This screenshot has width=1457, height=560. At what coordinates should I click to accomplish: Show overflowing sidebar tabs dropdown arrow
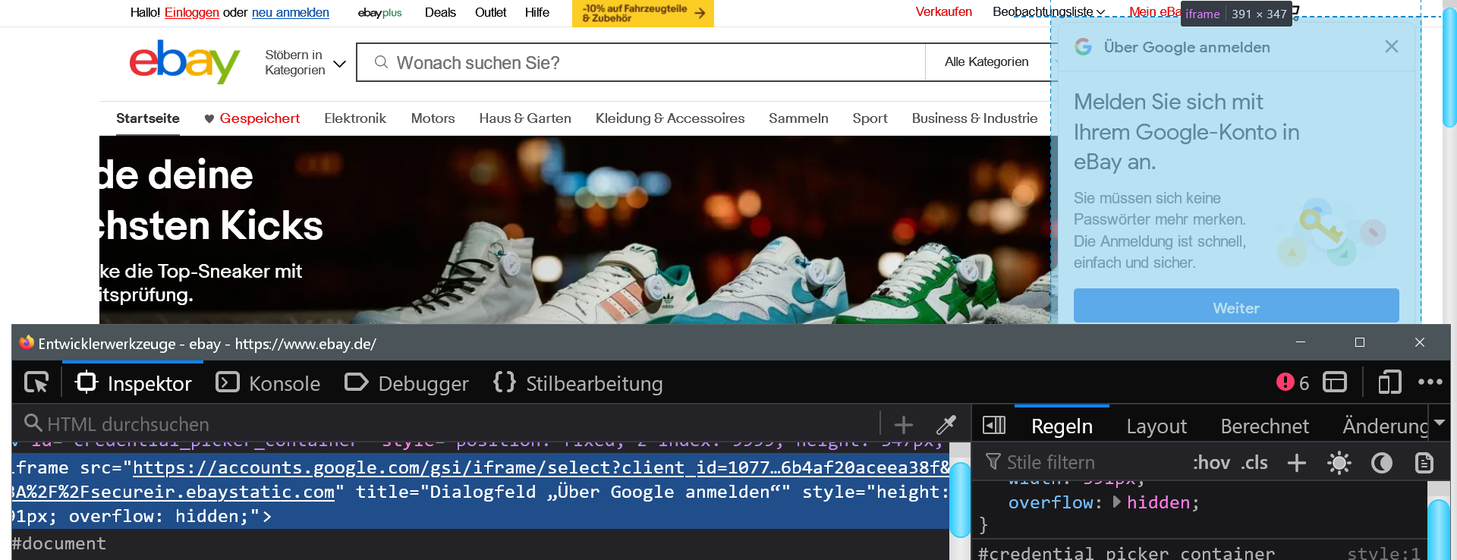(1439, 423)
